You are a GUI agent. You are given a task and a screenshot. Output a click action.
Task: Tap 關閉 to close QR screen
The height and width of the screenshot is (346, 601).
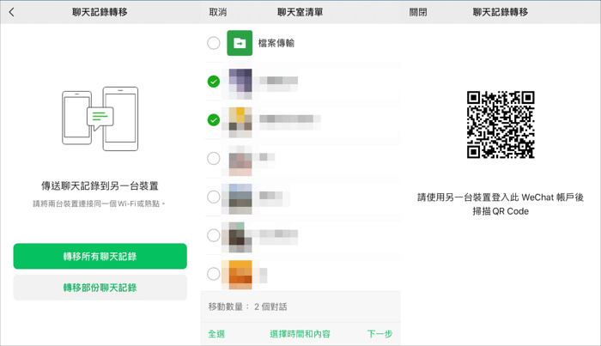[x=418, y=13]
